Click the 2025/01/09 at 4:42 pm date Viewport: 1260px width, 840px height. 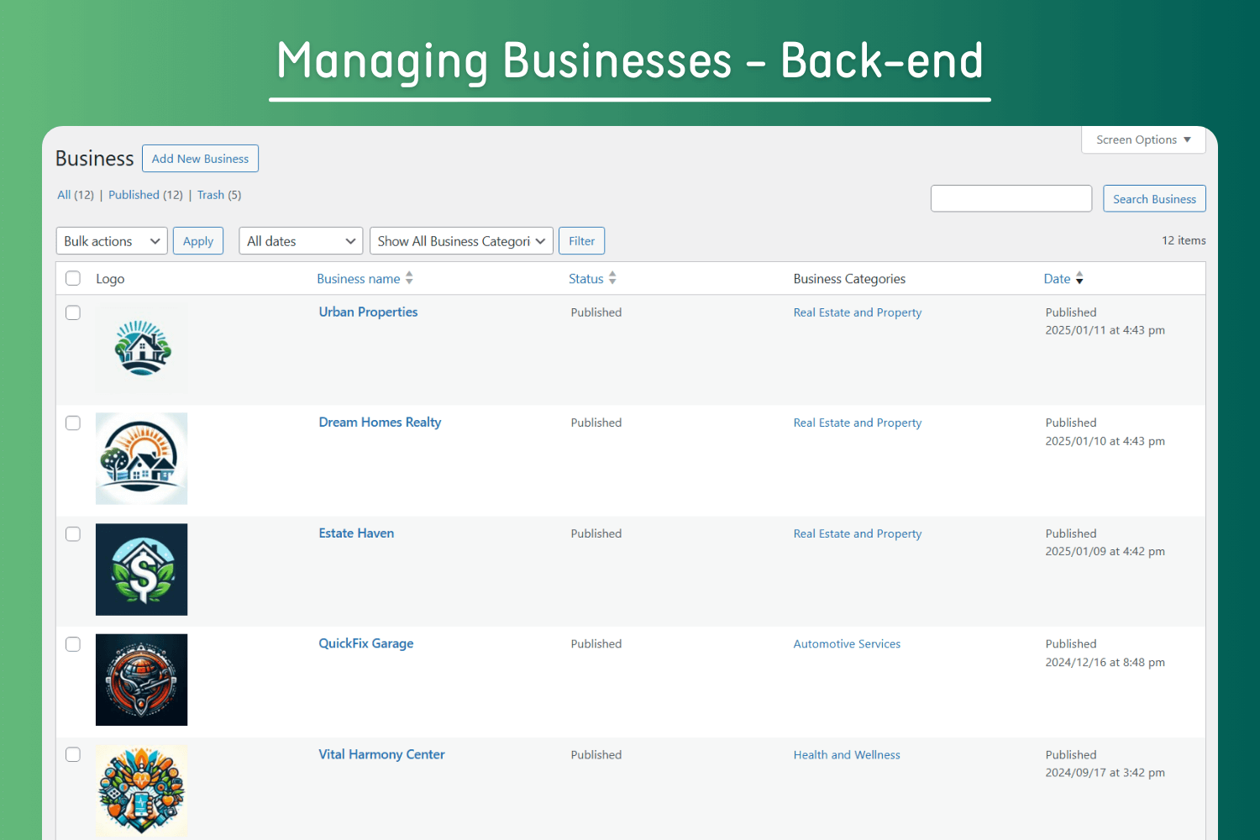(1105, 552)
